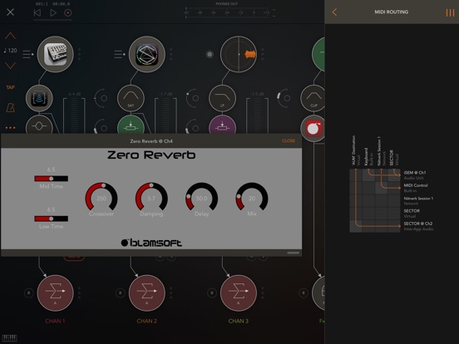
Task: Open CHAN 2 mix bus output node
Action: click(147, 292)
